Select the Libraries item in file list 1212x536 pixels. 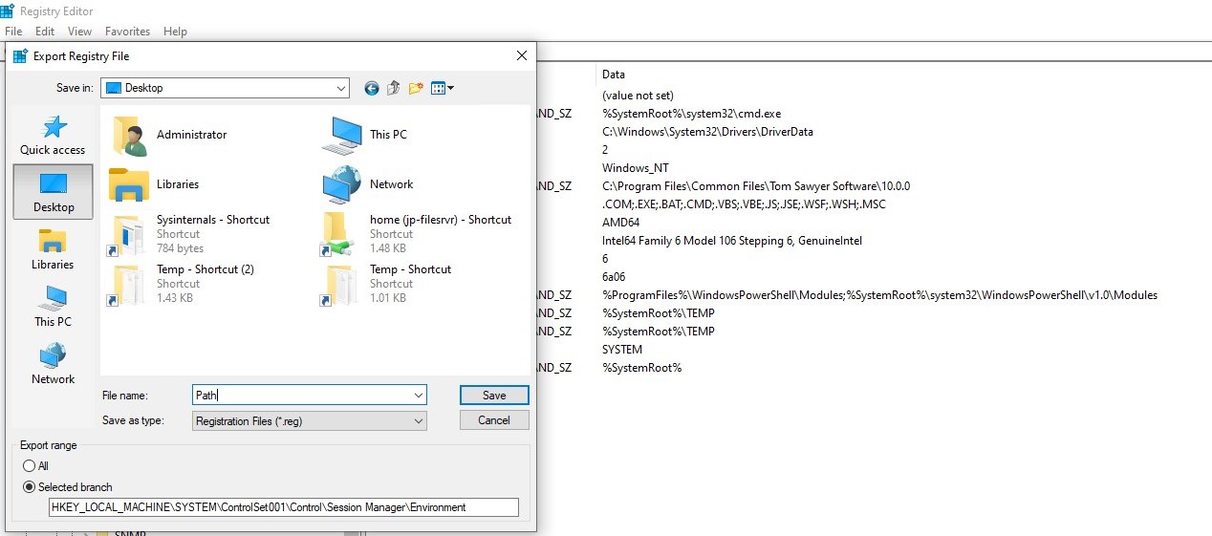click(154, 184)
